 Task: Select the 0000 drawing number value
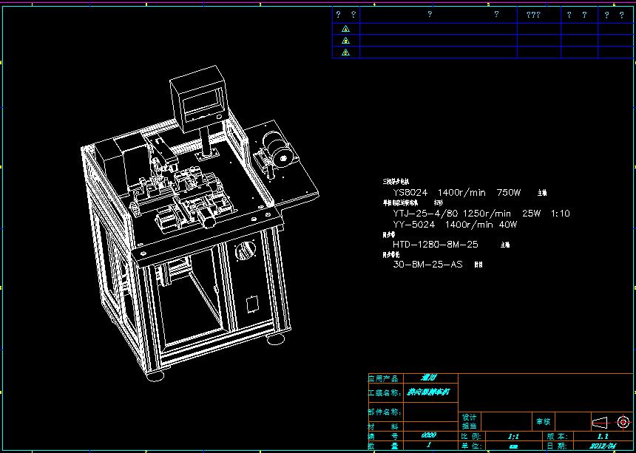click(429, 435)
